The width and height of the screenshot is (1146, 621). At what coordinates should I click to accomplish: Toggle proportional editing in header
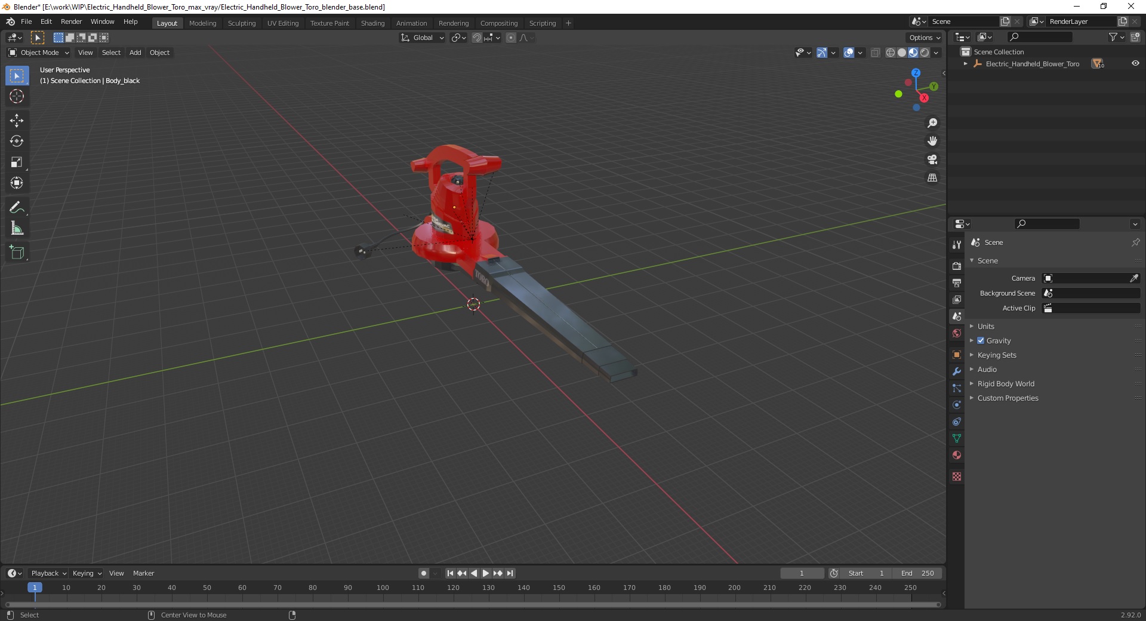[x=511, y=38]
